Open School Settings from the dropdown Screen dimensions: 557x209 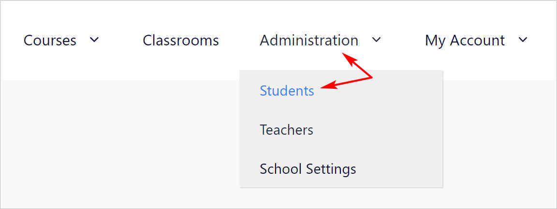[308, 169]
